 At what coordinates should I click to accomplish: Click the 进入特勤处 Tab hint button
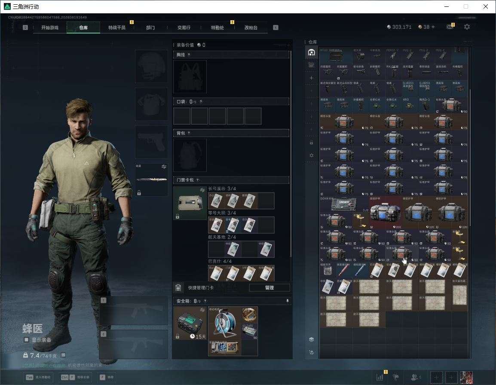click(x=38, y=377)
